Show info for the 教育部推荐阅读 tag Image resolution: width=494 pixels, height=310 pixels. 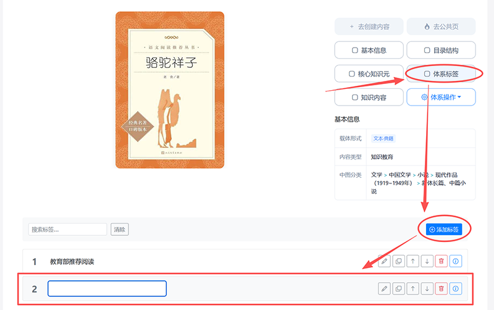[456, 261]
